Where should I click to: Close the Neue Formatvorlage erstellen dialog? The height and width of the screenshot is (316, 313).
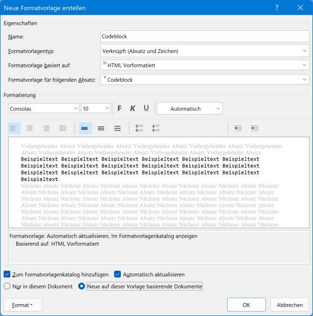(301, 8)
